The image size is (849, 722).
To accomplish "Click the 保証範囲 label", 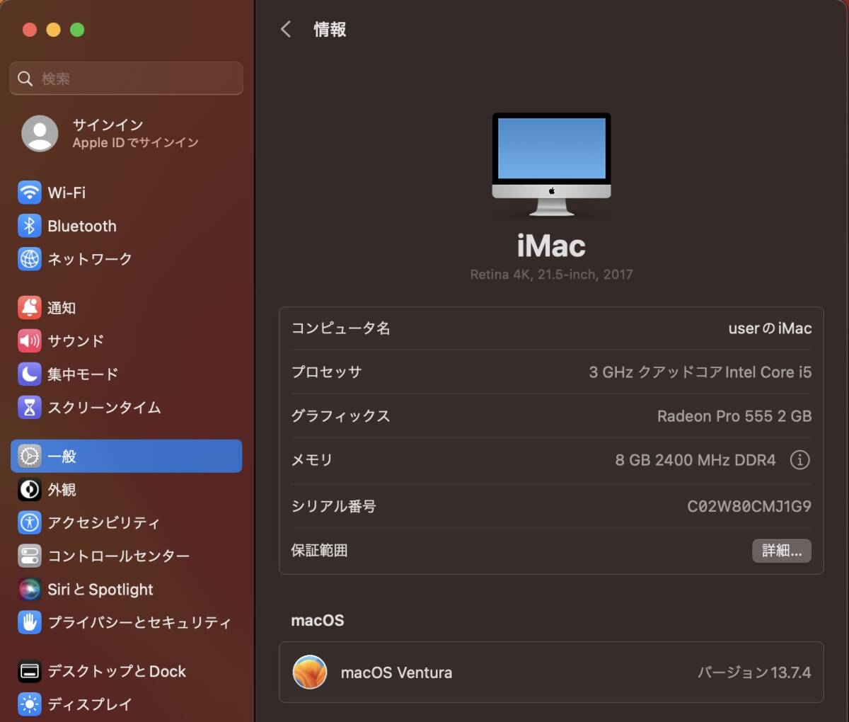I will point(320,551).
